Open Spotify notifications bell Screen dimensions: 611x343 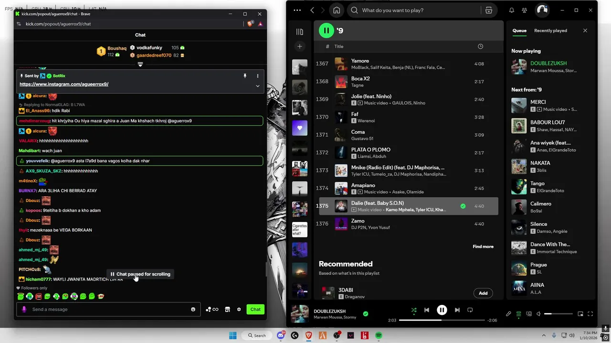pyautogui.click(x=511, y=10)
